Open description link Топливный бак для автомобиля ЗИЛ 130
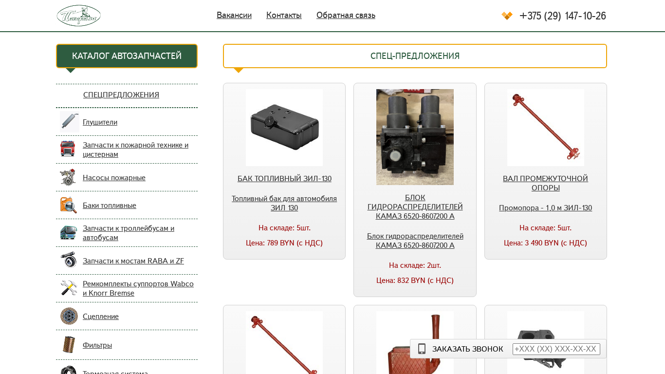The width and height of the screenshot is (665, 374). pos(284,203)
